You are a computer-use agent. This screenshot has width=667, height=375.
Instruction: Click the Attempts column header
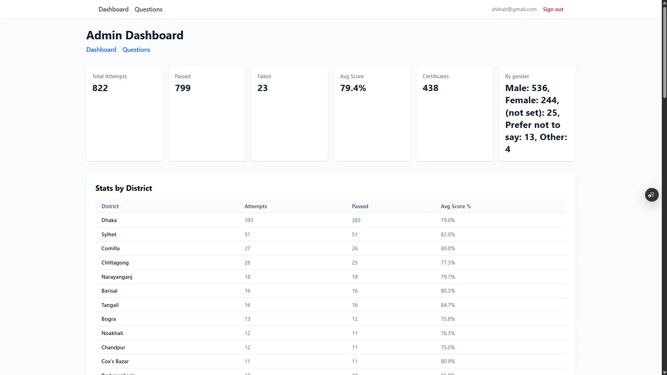click(255, 206)
